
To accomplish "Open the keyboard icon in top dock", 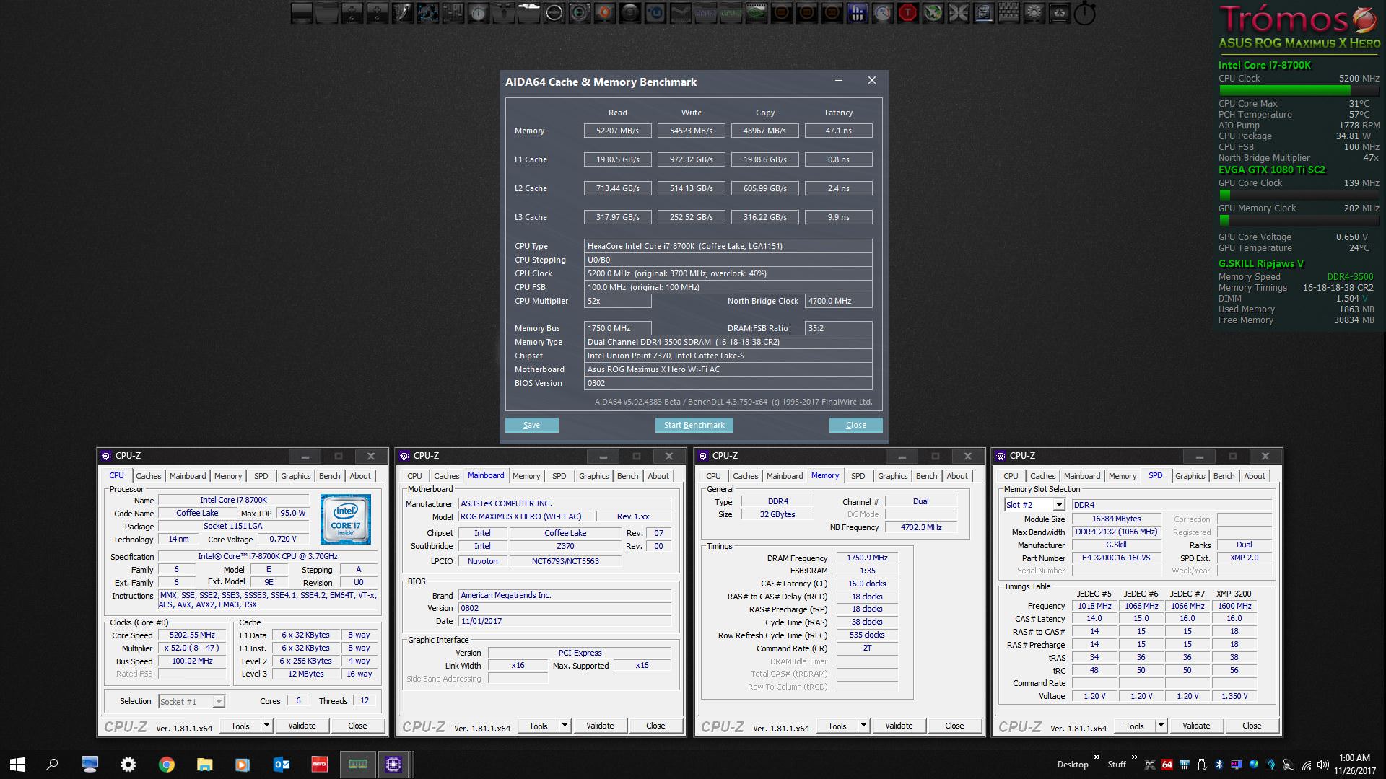I will [1008, 12].
